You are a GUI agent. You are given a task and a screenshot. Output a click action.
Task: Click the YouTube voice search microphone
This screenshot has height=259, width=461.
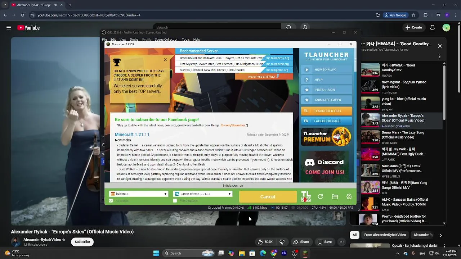pyautogui.click(x=305, y=27)
